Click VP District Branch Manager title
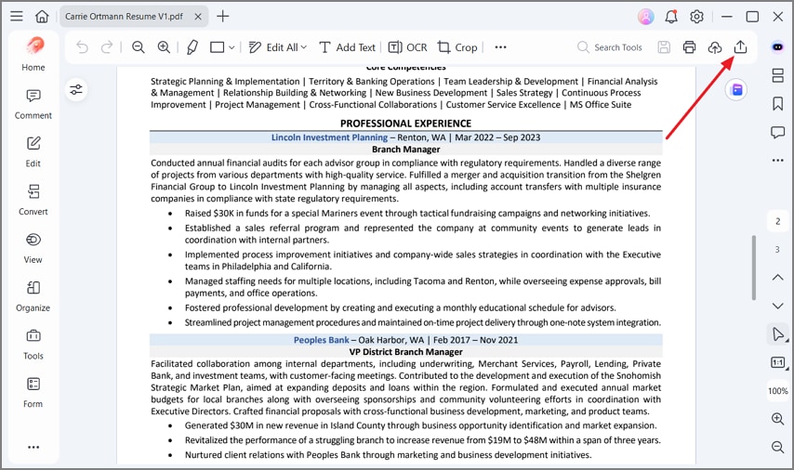Screen dimensions: 794x470 pos(405,352)
